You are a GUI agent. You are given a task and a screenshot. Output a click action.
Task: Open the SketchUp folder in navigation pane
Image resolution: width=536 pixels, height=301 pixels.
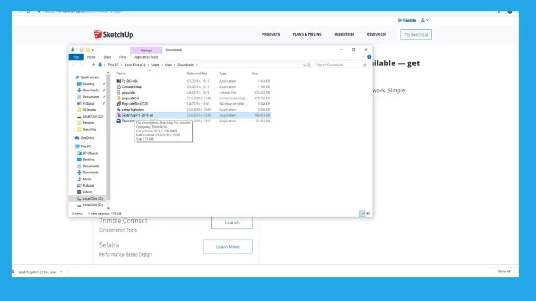[x=87, y=130]
